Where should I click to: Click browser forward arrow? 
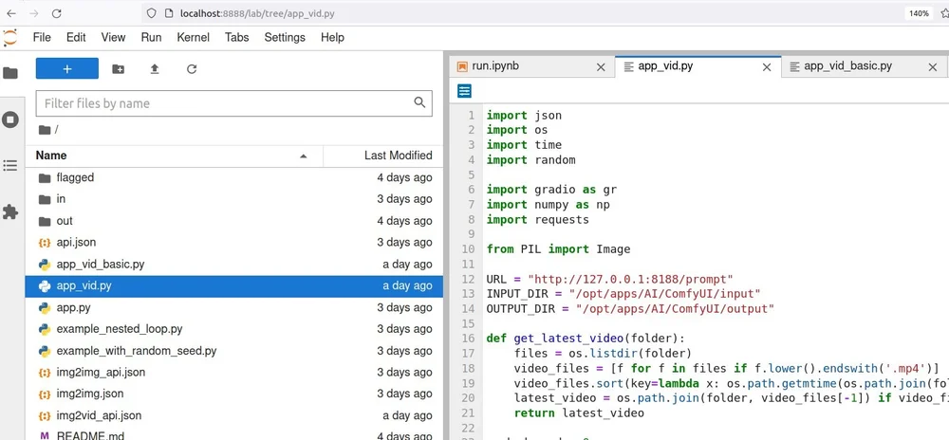pos(34,13)
